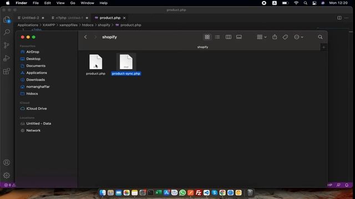355x199 pixels.
Task: Open VS Code Accounts icon
Action: pos(7,163)
